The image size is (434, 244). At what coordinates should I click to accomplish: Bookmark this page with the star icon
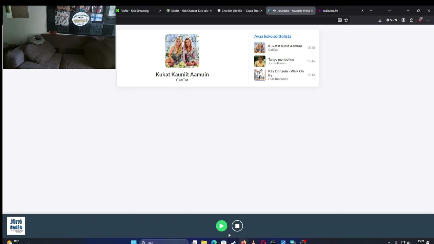[x=346, y=20]
